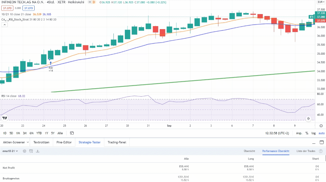Click the scroll to latest bar arrow
Viewport: 326px width, 182px height.
click(308, 118)
